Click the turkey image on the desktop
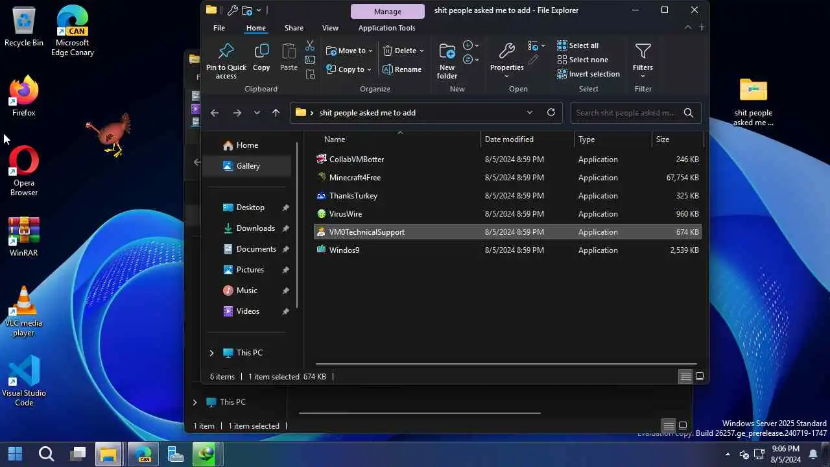This screenshot has height=467, width=830. pos(109,134)
